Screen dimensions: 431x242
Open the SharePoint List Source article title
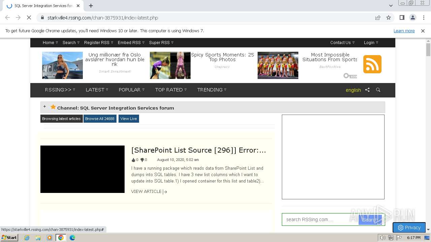[x=199, y=150]
